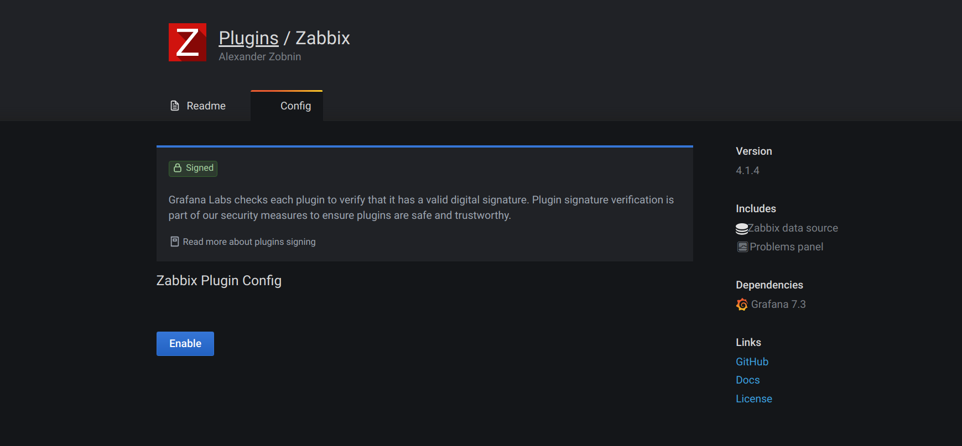Viewport: 962px width, 446px height.
Task: Click the lock icon on the Signed badge
Action: click(x=178, y=168)
